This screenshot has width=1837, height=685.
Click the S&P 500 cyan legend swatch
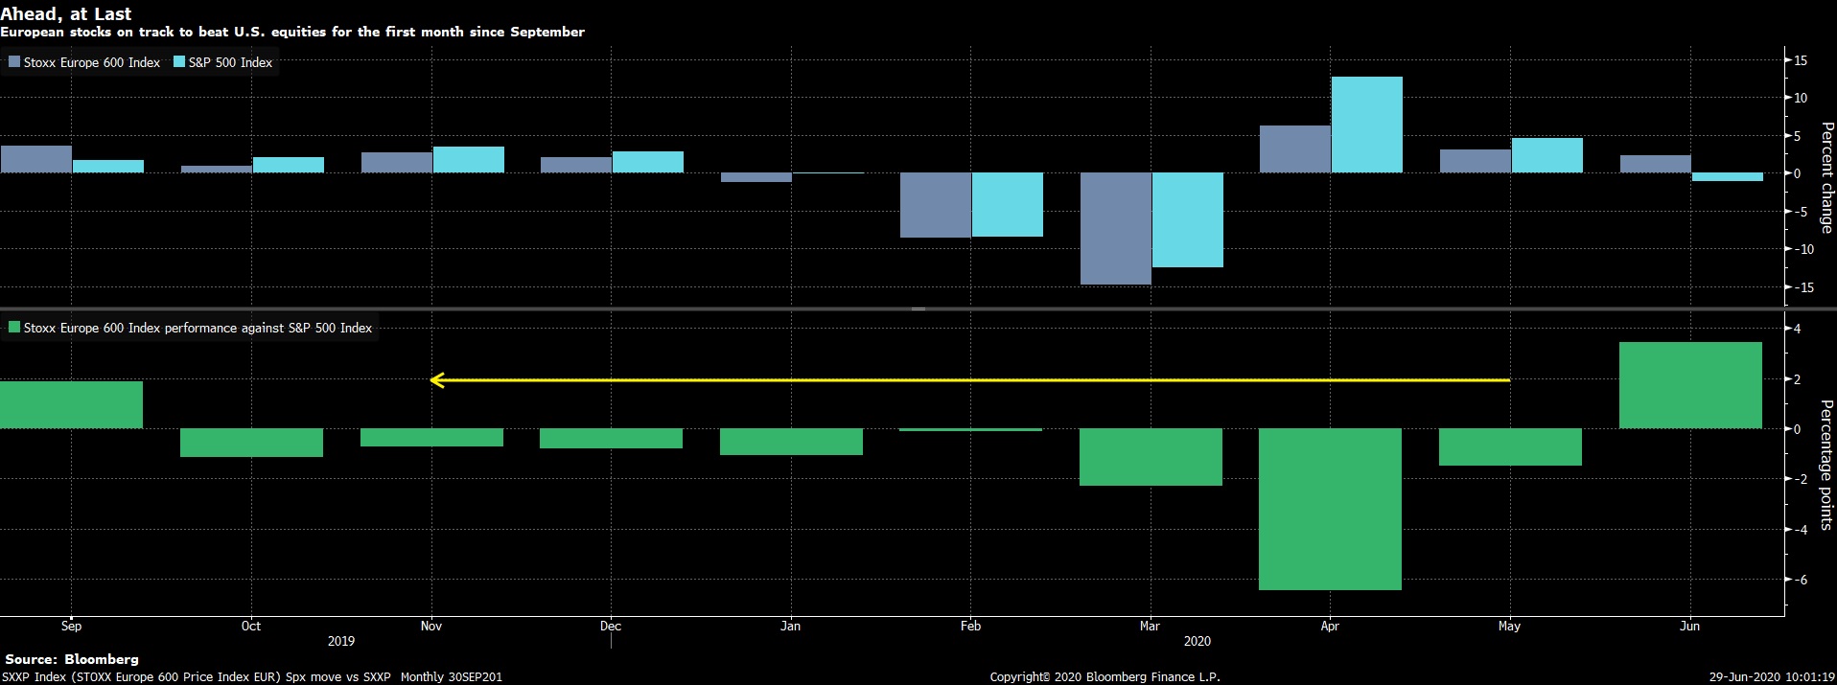[179, 62]
